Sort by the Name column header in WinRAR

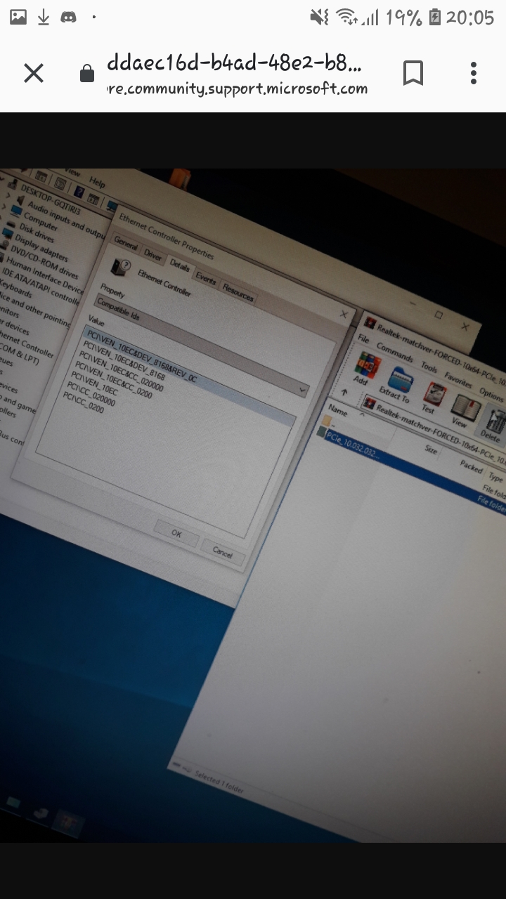pyautogui.click(x=339, y=412)
